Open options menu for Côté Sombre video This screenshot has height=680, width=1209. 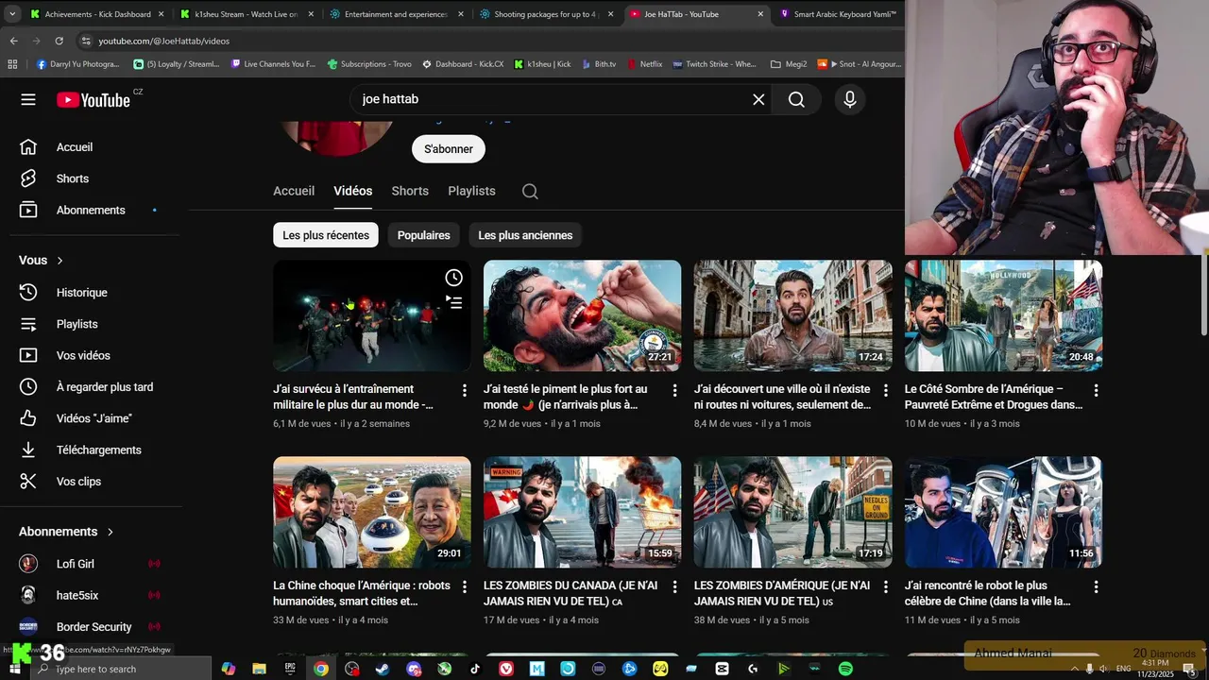tap(1096, 390)
